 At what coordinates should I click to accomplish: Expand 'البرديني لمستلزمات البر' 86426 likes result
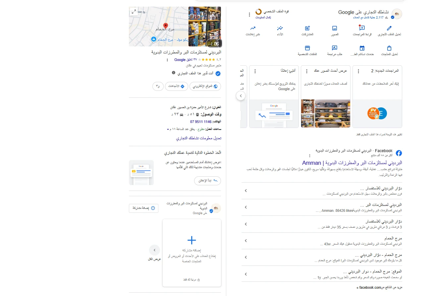pyautogui.click(x=245, y=207)
